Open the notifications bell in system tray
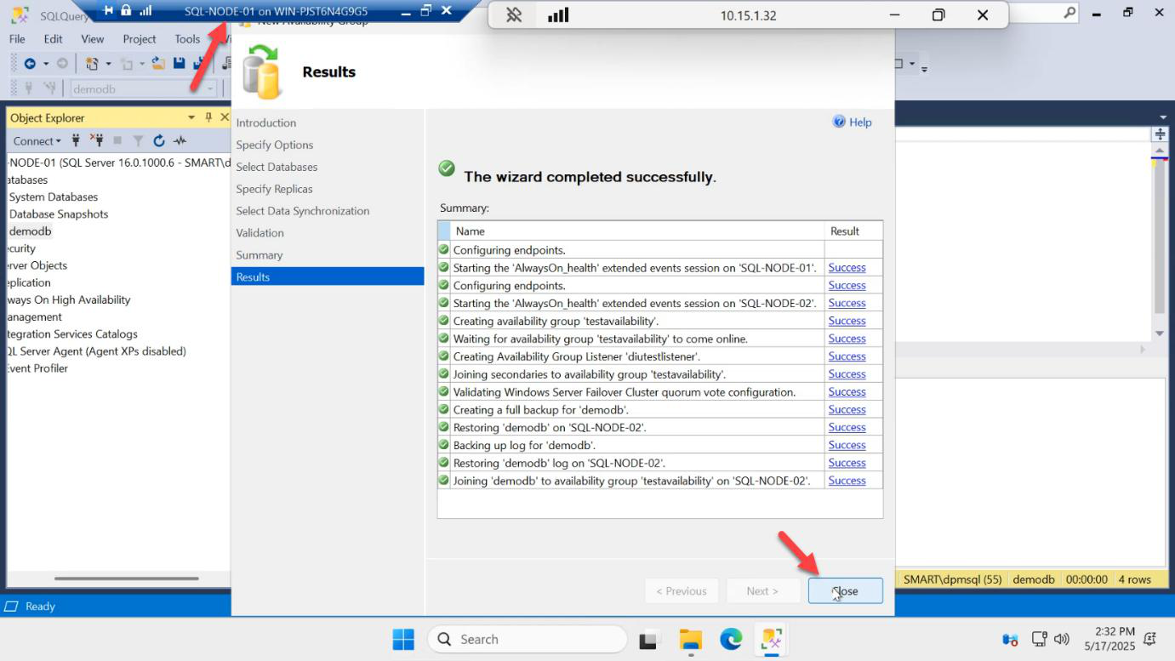The image size is (1175, 661). click(1150, 639)
